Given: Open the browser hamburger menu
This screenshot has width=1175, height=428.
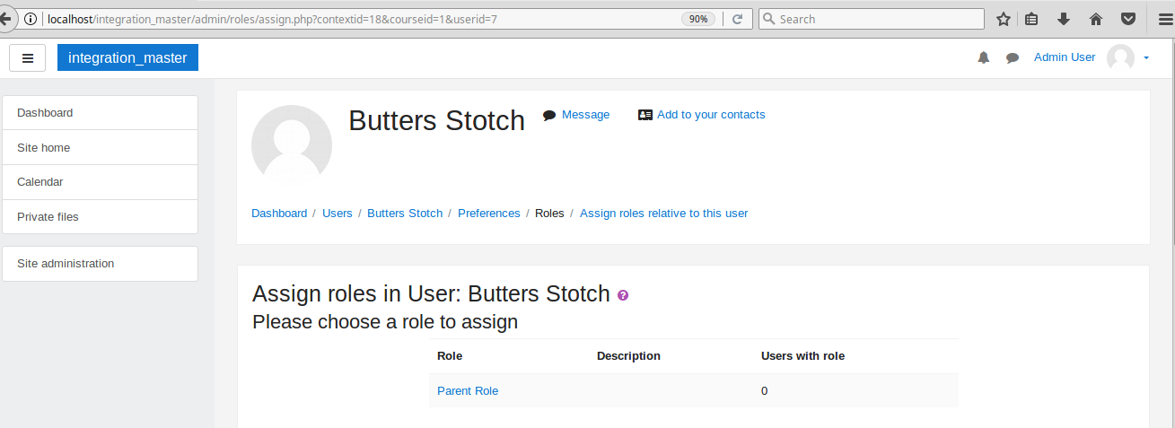Looking at the screenshot, I should point(1160,19).
